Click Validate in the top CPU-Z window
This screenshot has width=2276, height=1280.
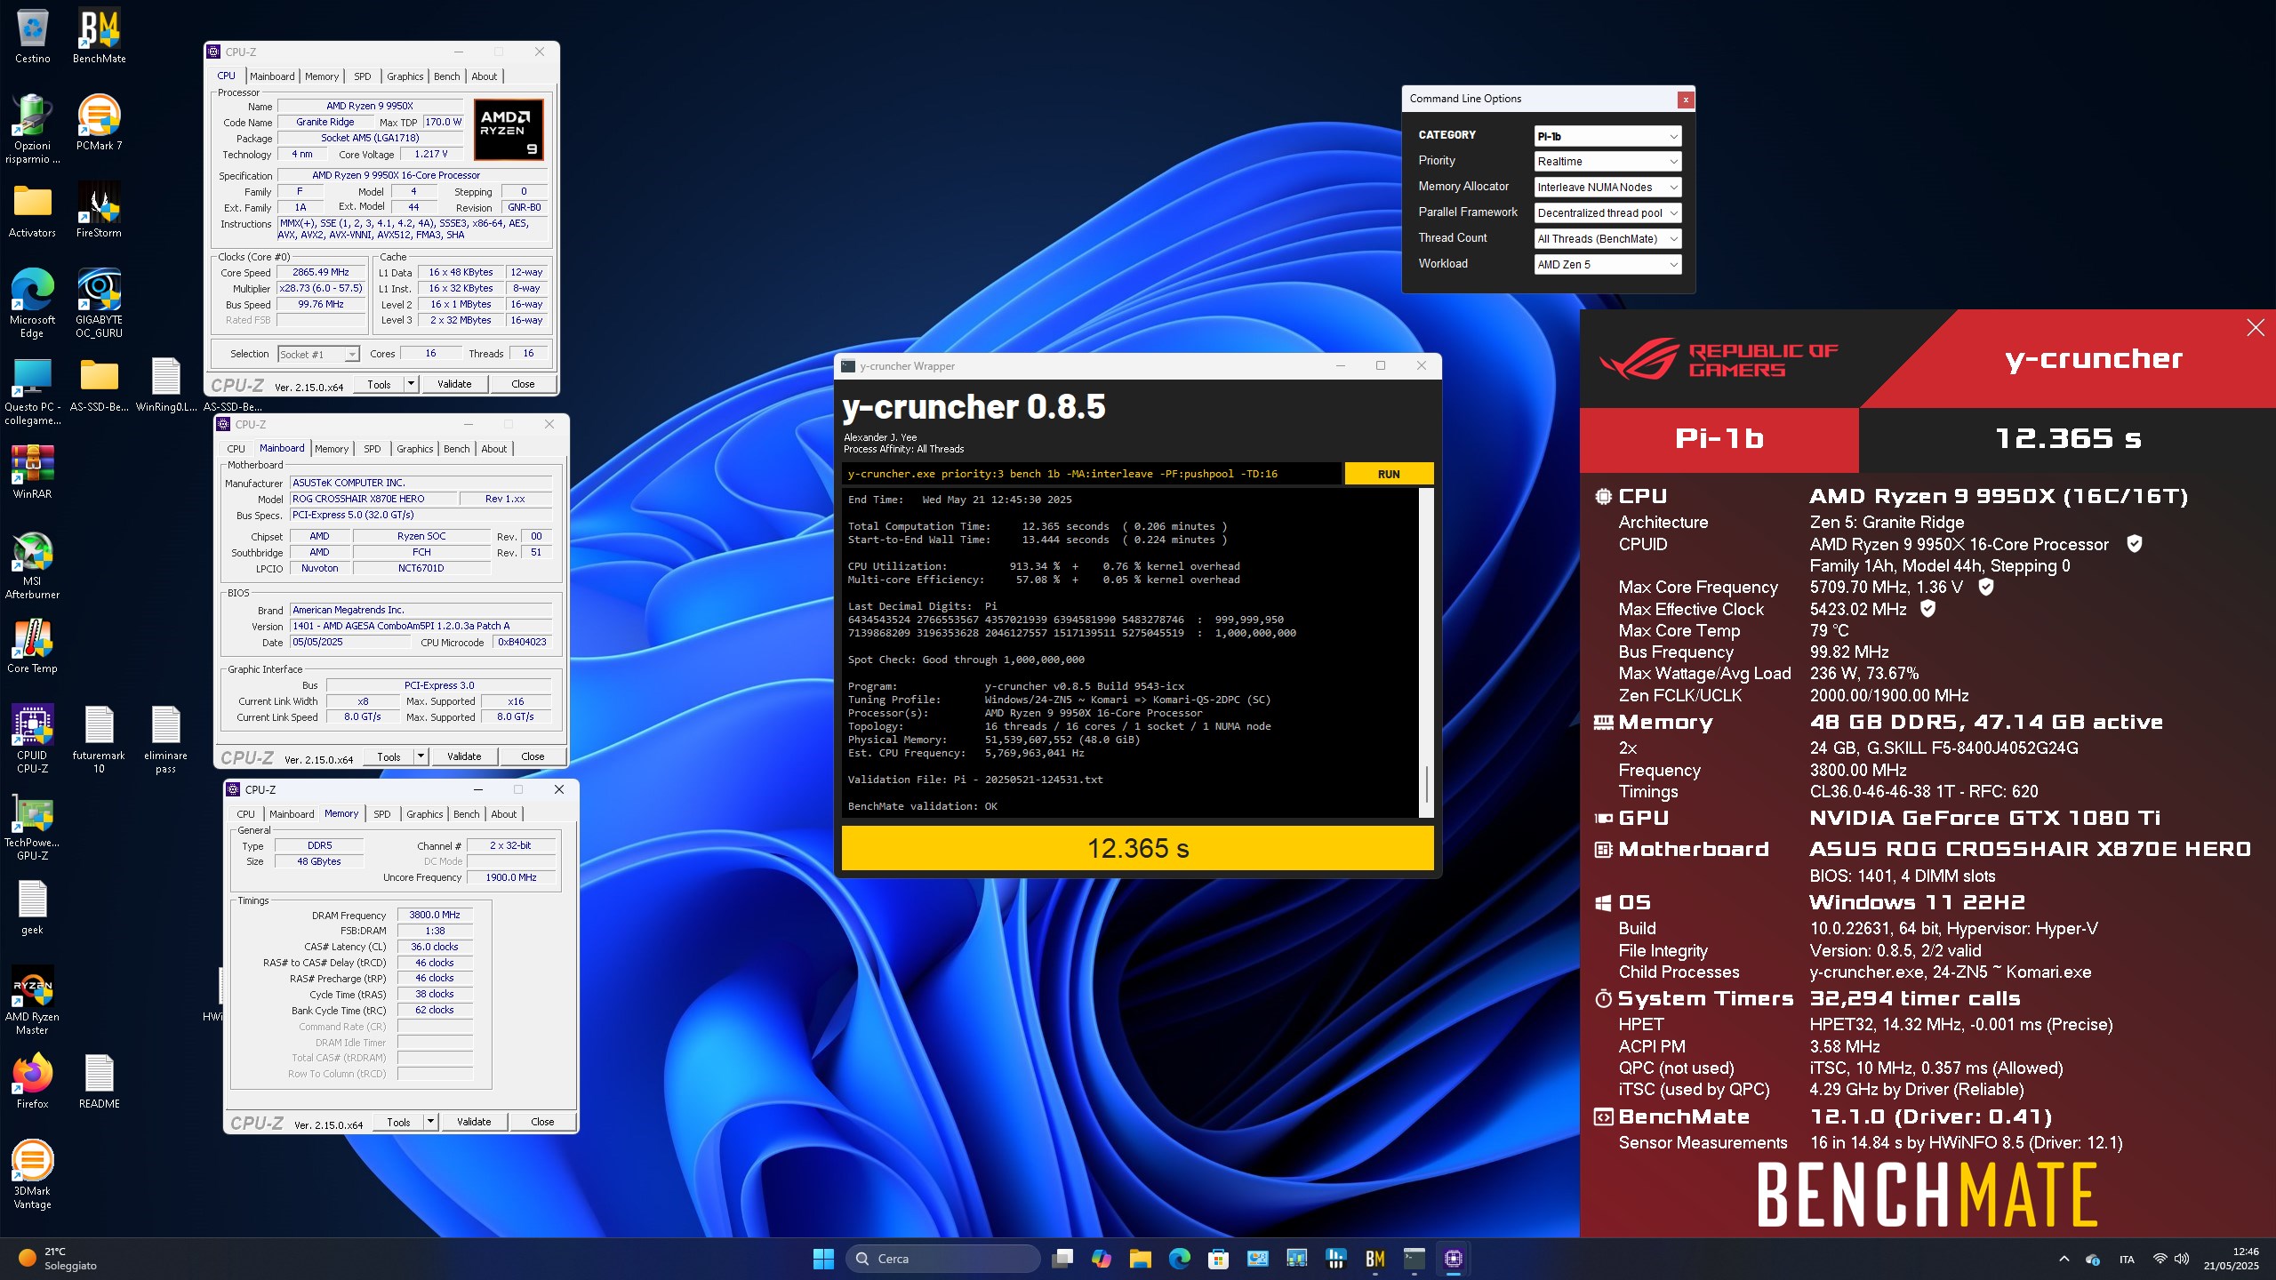(454, 384)
